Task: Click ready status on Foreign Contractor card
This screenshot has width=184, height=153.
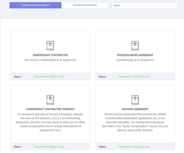Action: pos(49,147)
